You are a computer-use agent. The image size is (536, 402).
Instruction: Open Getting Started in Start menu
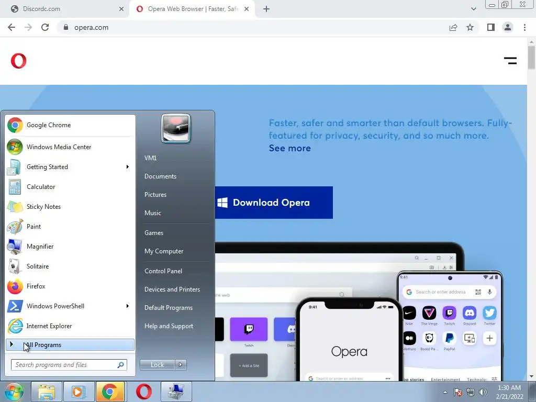click(x=70, y=167)
